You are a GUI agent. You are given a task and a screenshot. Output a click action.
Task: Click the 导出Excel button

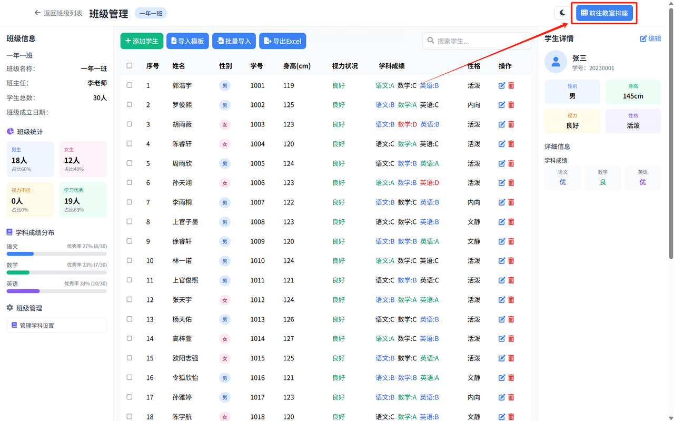[x=282, y=41]
